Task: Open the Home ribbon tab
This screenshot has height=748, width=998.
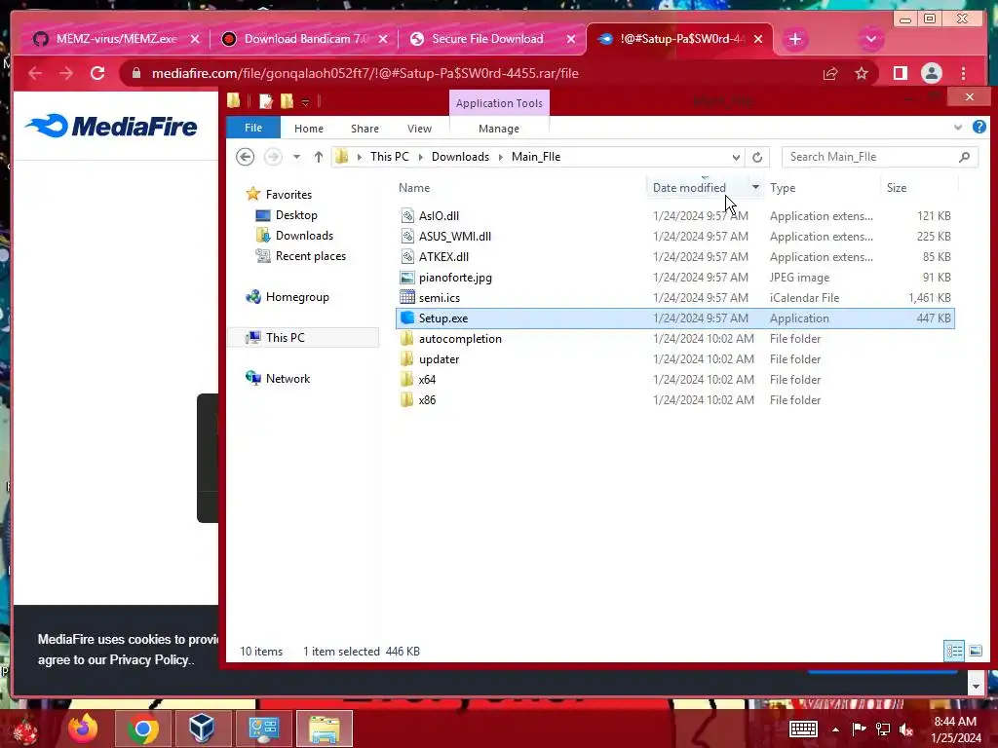Action: pyautogui.click(x=309, y=129)
